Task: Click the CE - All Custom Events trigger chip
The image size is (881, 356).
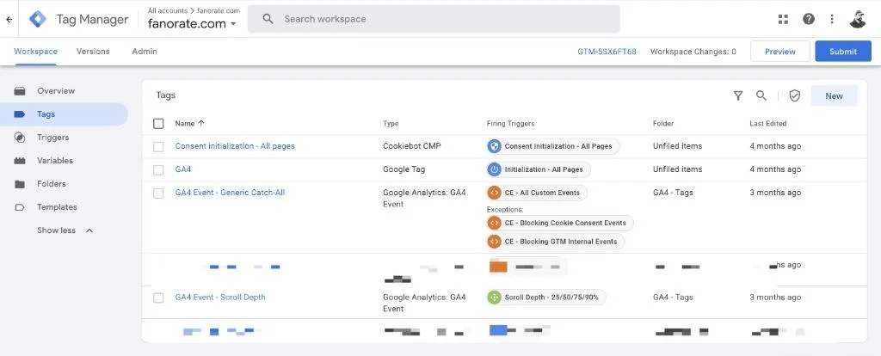Action: [x=537, y=193]
